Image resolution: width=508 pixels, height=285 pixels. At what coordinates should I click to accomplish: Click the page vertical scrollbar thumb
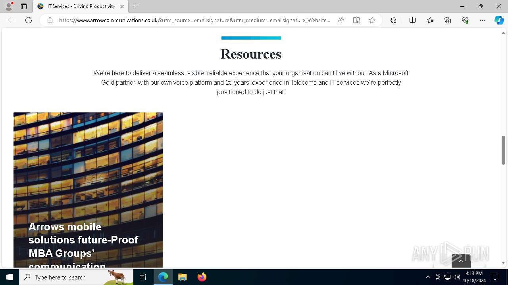503,150
